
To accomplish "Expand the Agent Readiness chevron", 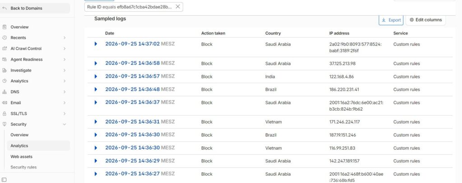I will (64, 59).
